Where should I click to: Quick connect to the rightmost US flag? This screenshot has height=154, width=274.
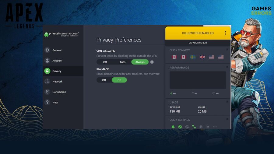(221, 57)
